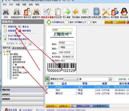Click the 全部选择 button
This screenshot has height=111, width=129.
click(52, 106)
